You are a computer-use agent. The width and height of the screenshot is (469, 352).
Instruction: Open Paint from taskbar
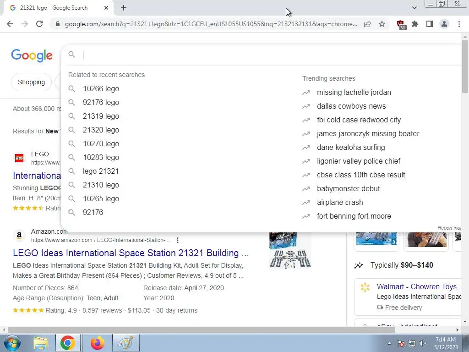126,343
